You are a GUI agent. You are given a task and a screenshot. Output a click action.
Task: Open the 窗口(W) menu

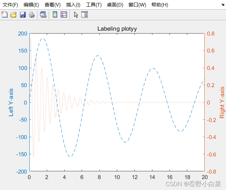(x=137, y=5)
